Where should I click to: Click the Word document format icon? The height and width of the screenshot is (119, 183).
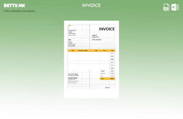(x=175, y=7)
